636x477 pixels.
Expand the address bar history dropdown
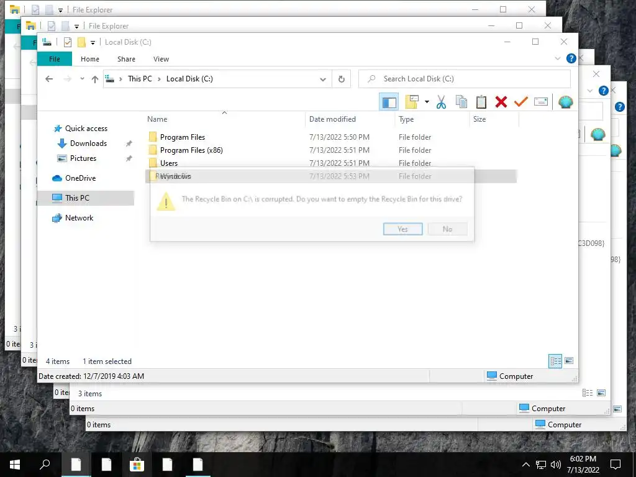[323, 79]
